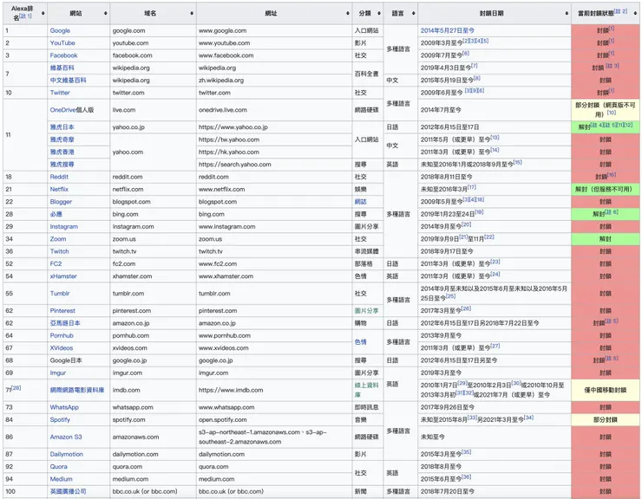This screenshot has height=499, width=642.
Task: Select the www.netflix.com address cell
Action: 274,189
